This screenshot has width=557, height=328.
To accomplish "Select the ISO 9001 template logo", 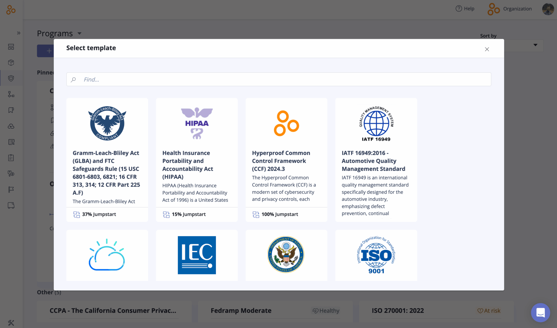I will (376, 255).
